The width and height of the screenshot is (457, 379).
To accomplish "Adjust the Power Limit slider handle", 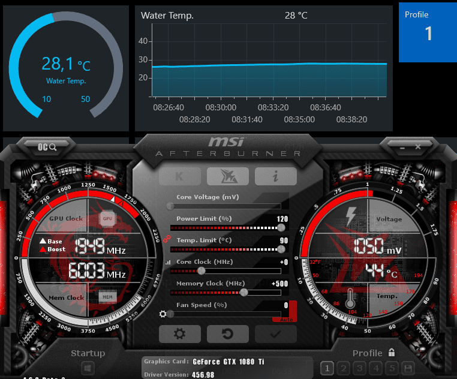I will pos(281,228).
